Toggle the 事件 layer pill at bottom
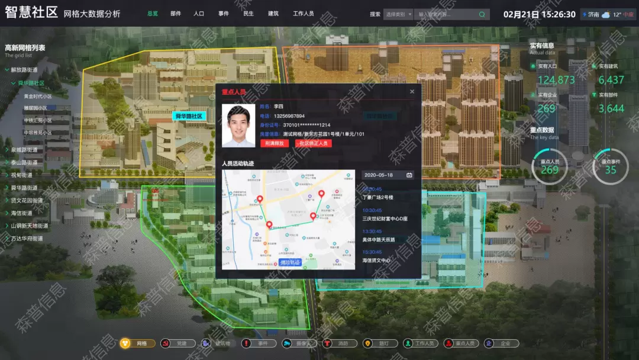 [259, 343]
